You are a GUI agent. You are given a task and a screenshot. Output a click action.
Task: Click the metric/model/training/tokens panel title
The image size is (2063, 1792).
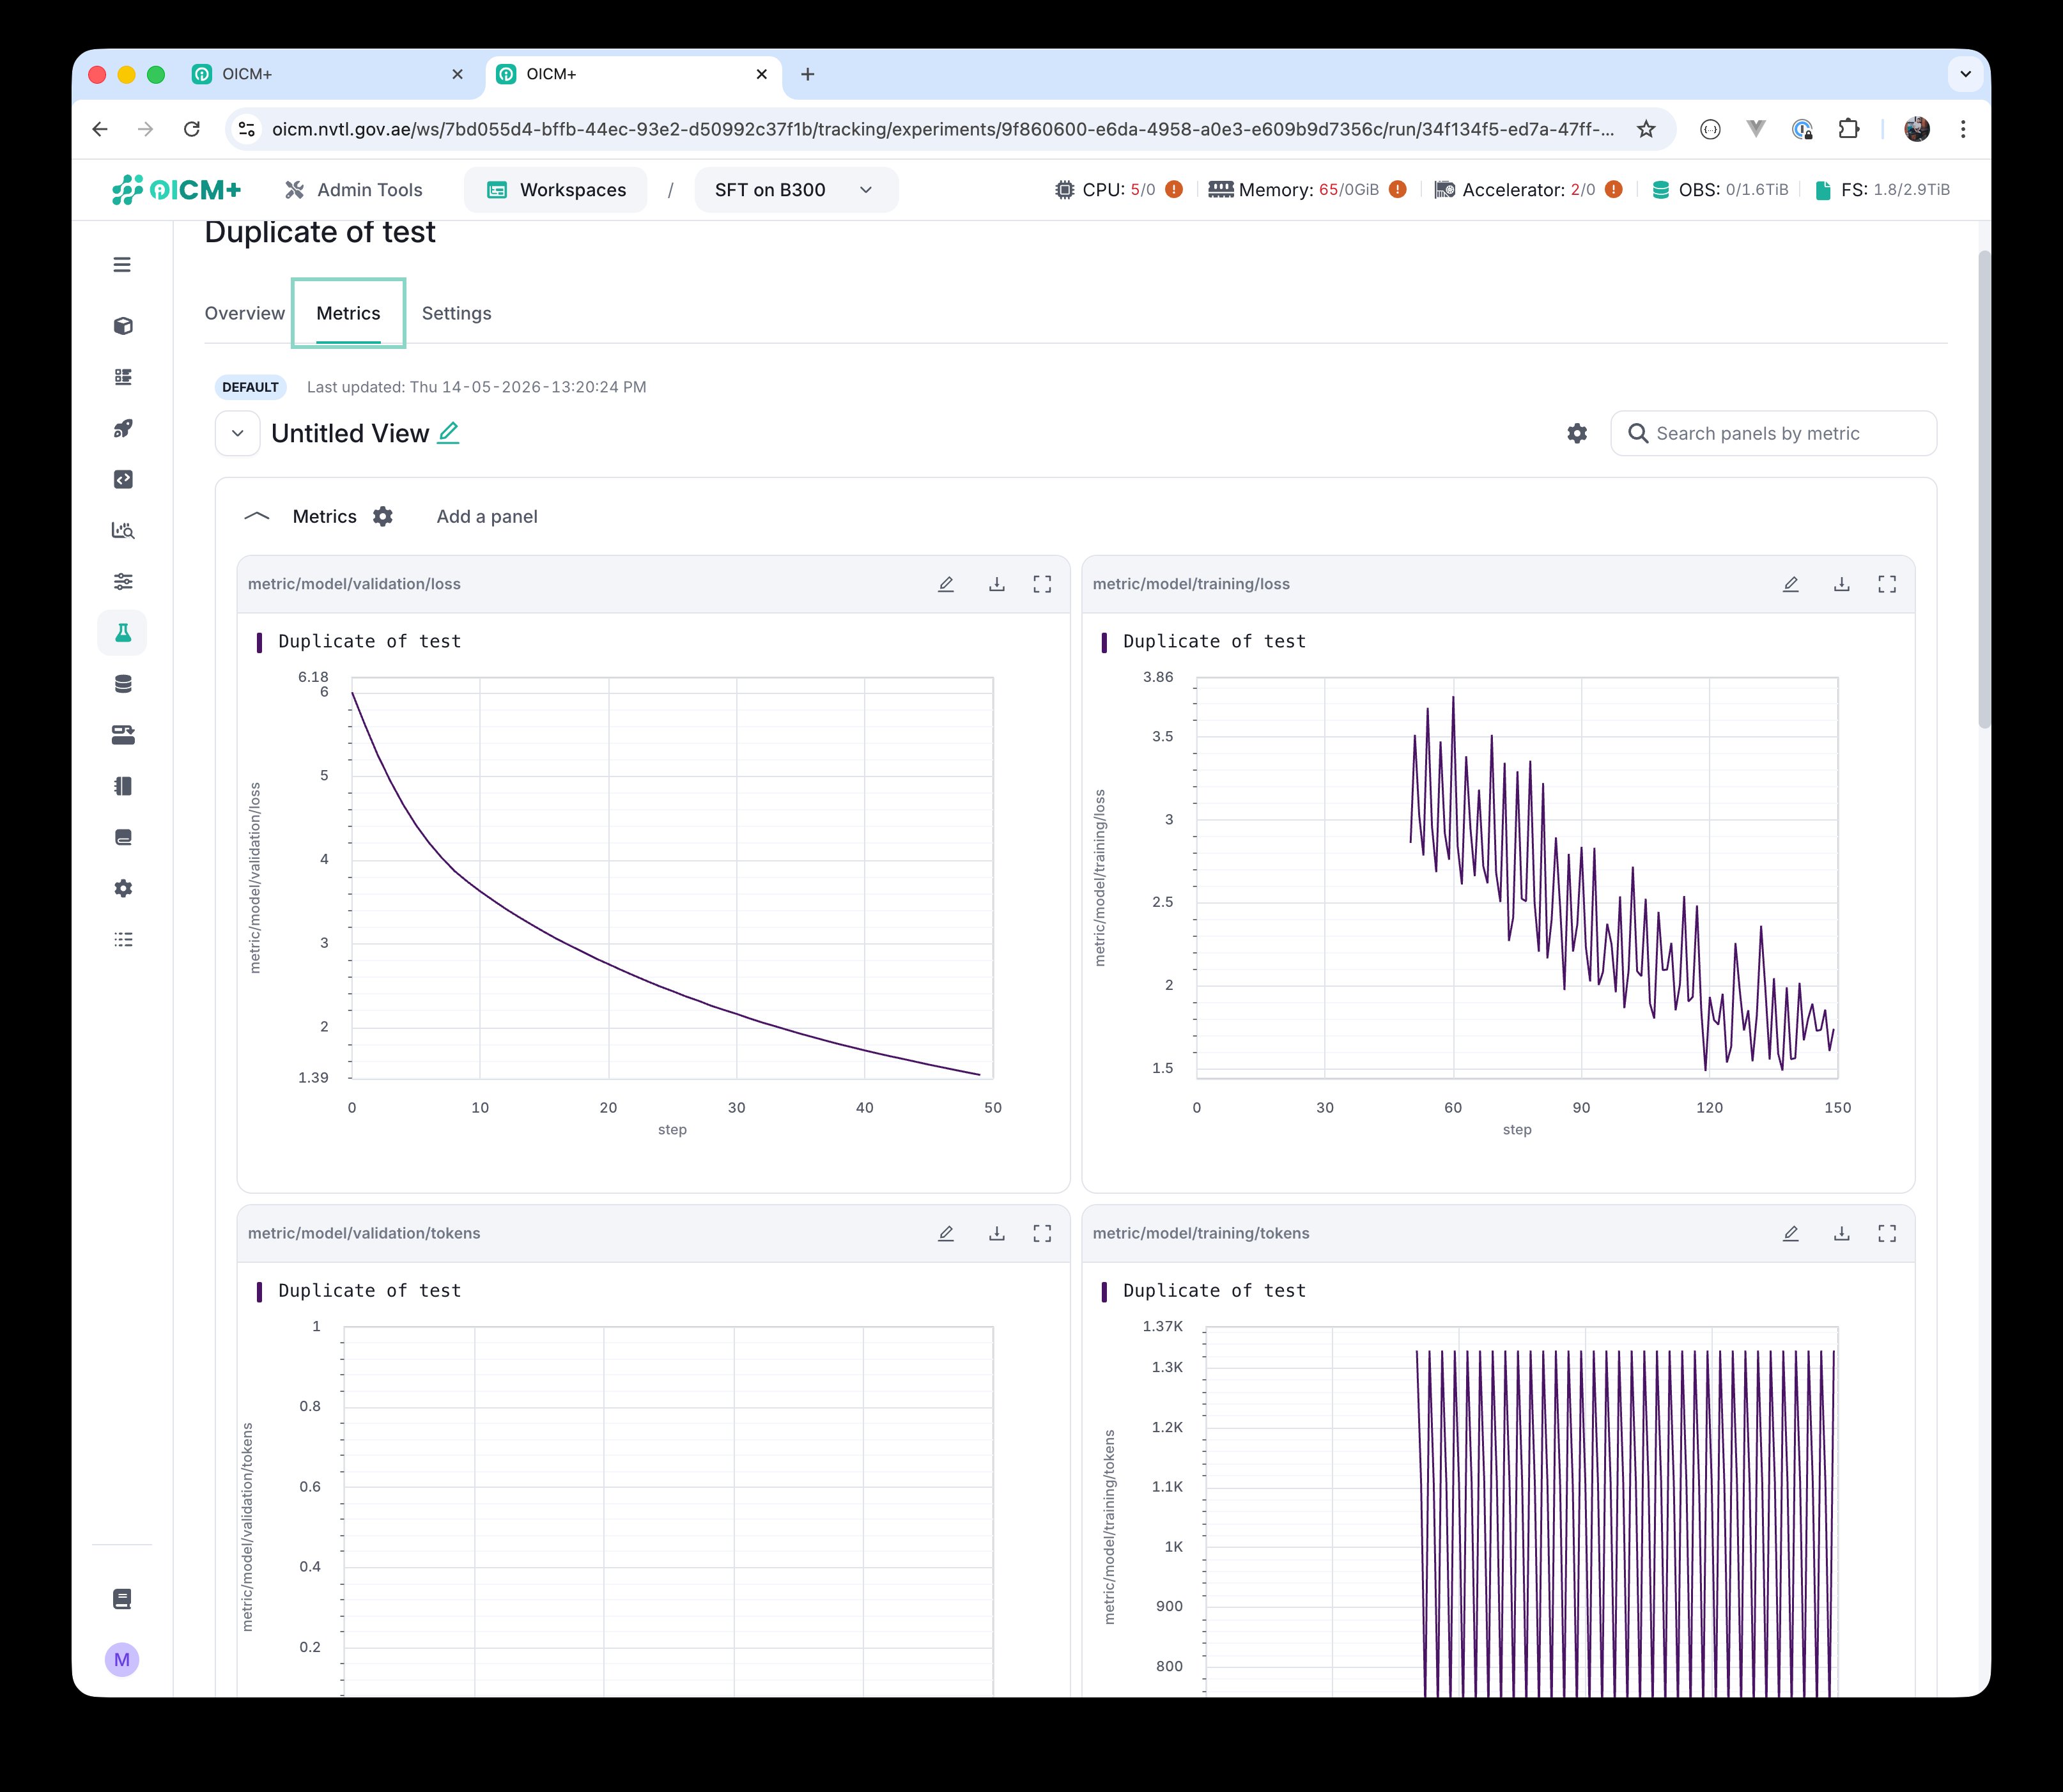tap(1201, 1234)
